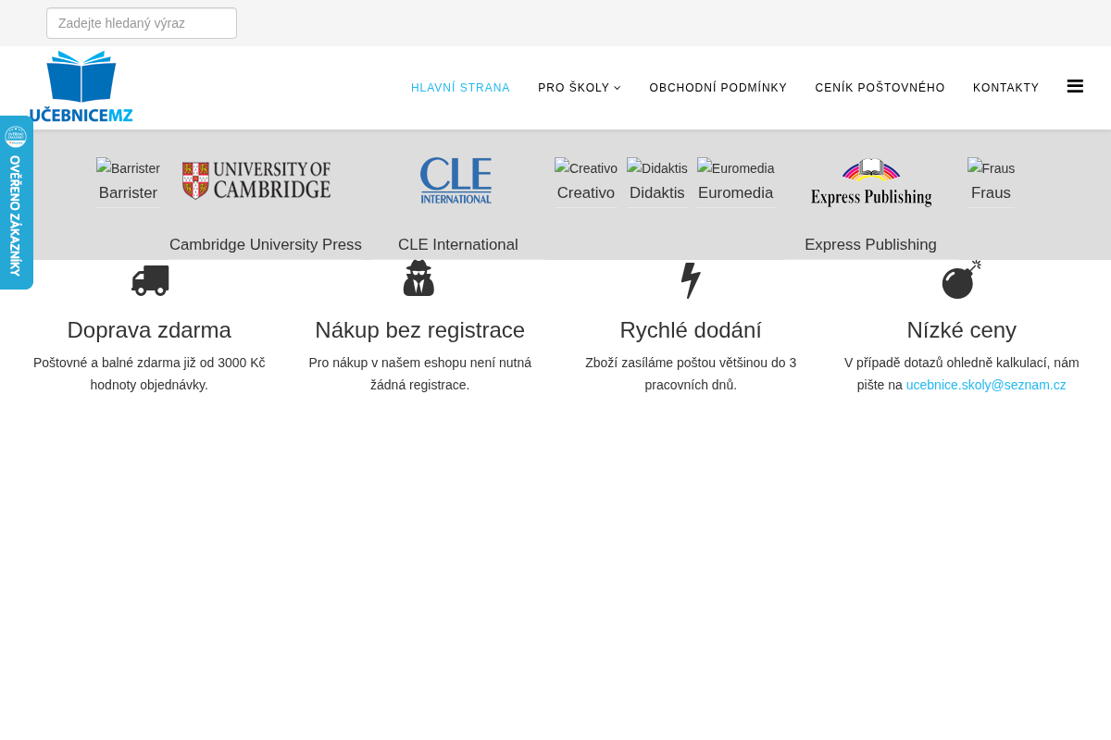Open Obchodní podmínky menu item
The image size is (1111, 740).
718,88
